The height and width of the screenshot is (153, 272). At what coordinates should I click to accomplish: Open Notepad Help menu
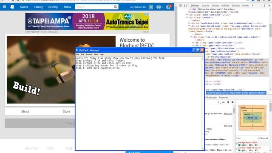[x=102, y=54]
